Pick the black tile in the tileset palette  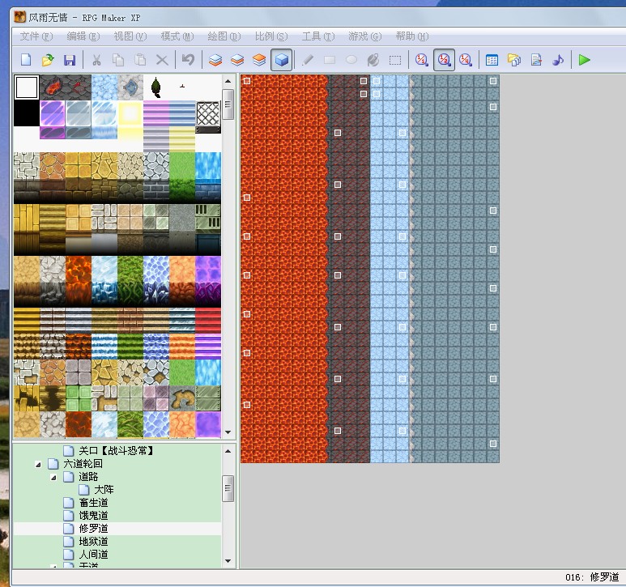[x=27, y=113]
